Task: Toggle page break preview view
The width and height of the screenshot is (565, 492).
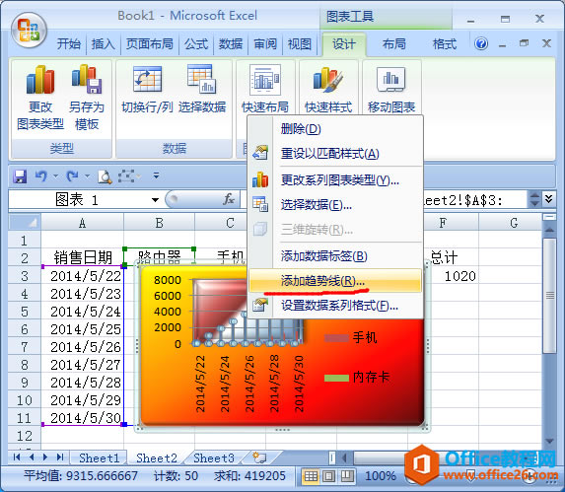Action: pyautogui.click(x=347, y=476)
